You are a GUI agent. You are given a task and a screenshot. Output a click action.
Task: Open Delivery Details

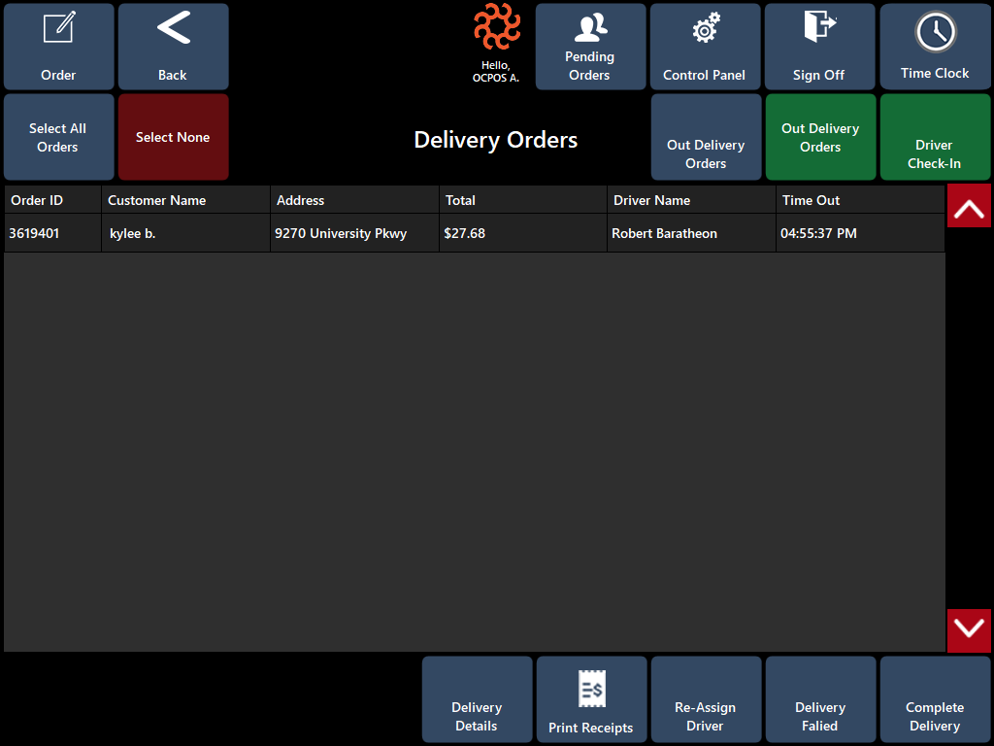coord(477,699)
